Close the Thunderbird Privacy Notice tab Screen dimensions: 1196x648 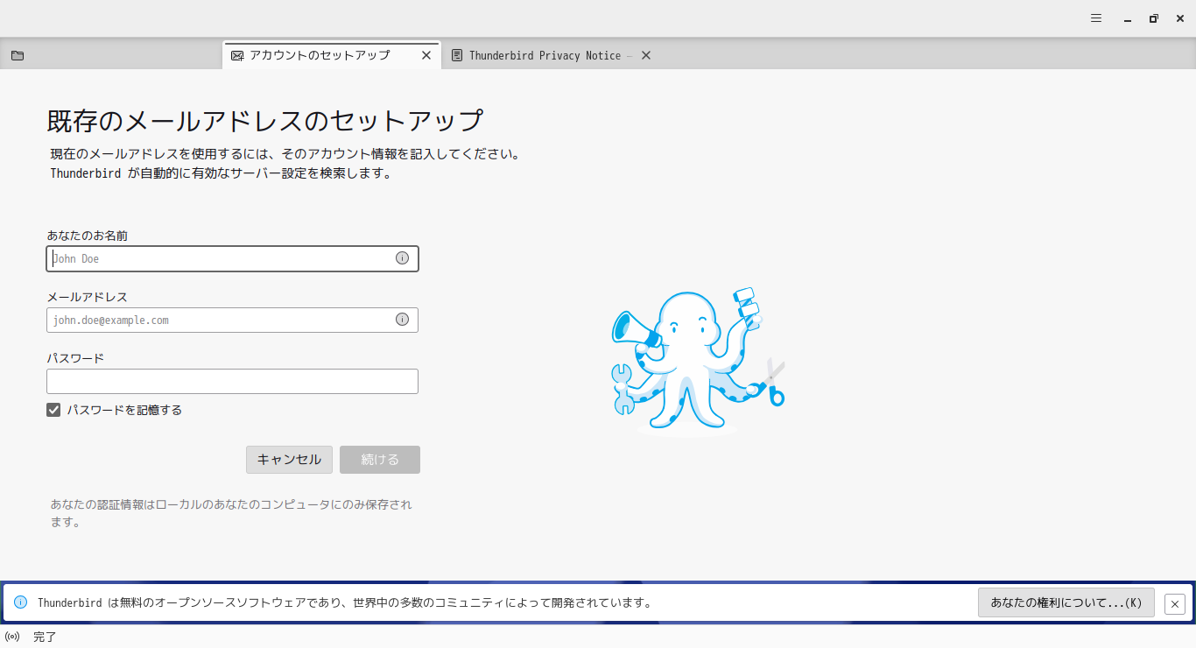646,55
